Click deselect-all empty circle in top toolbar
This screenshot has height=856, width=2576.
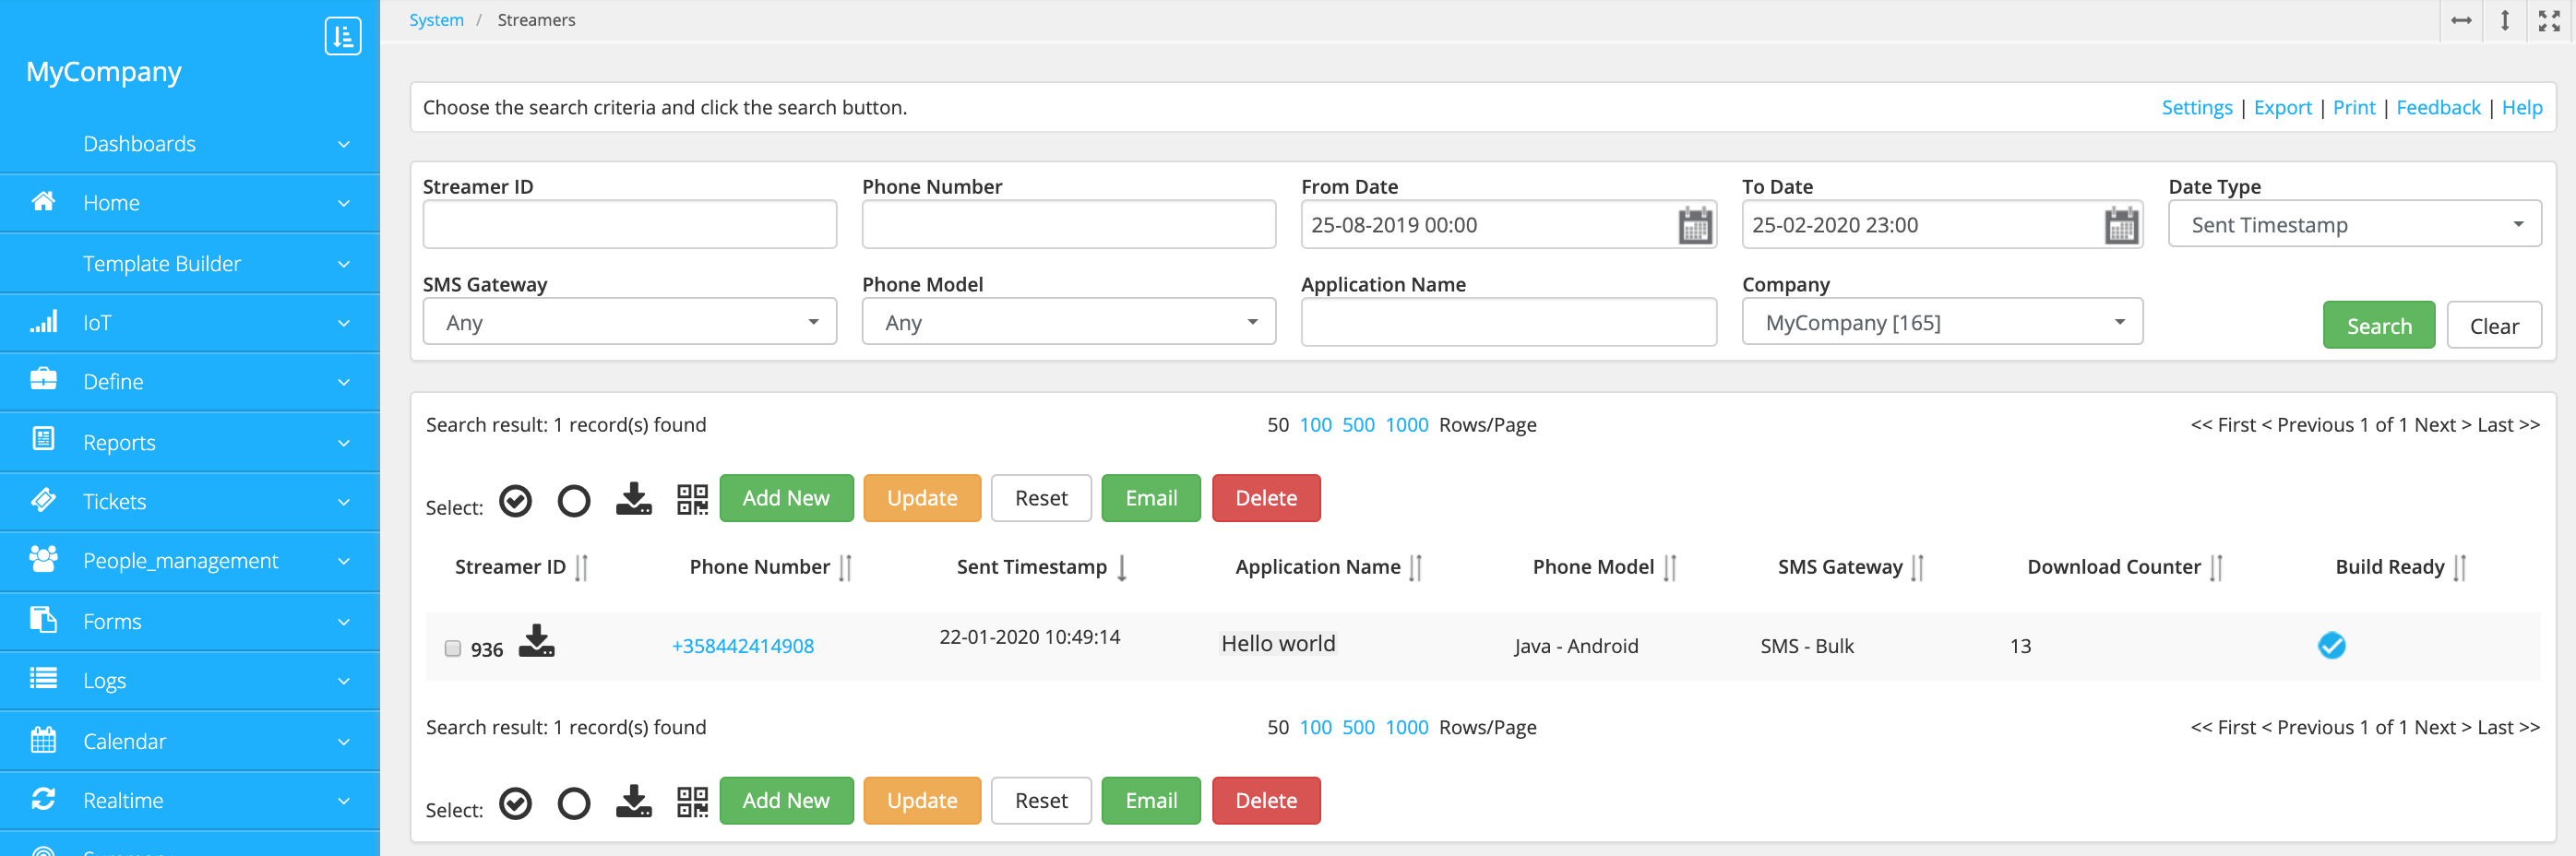pyautogui.click(x=573, y=501)
